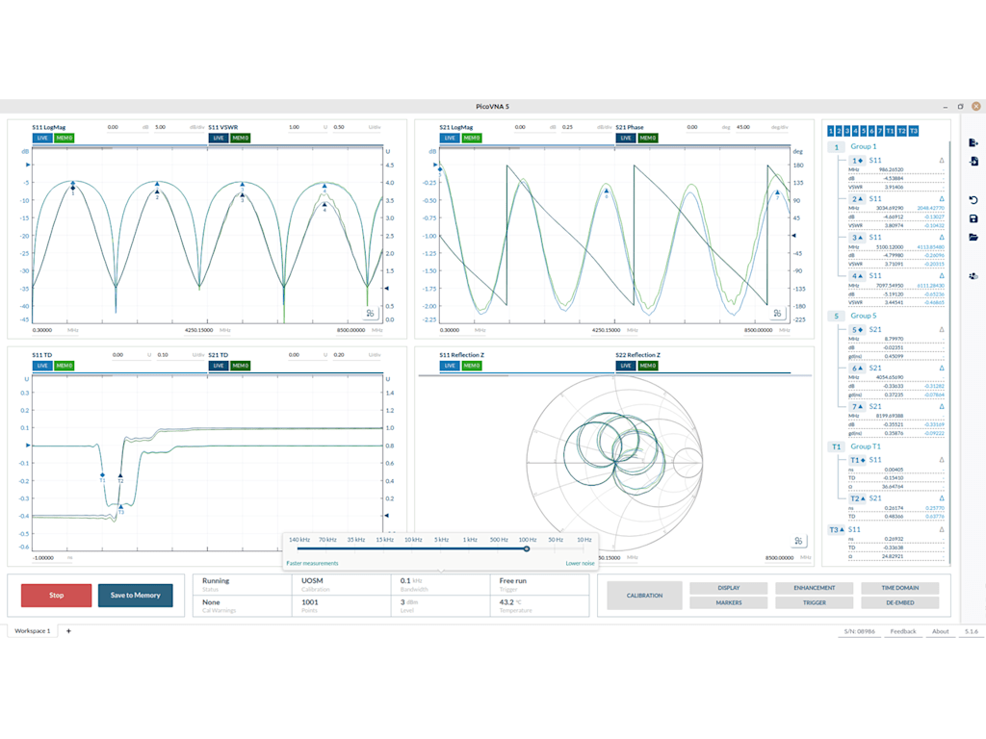Open DE-EMBED settings
Viewport: 986px width, 739px height.
coord(900,602)
